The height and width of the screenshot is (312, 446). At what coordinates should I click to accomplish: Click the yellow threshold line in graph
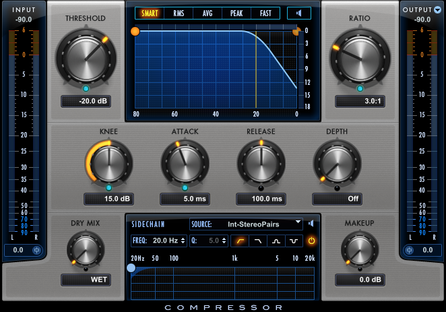coord(256,69)
